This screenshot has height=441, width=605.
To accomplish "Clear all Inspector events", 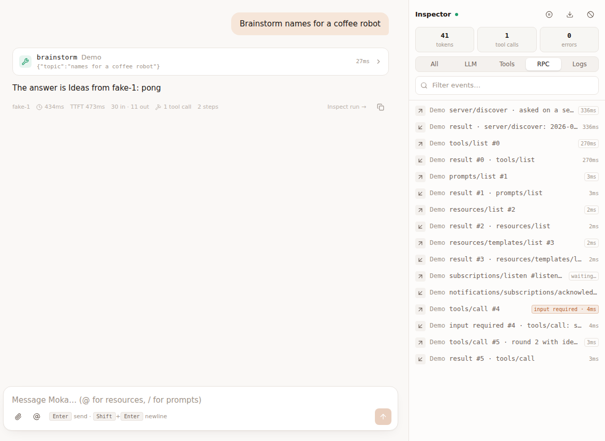I will [591, 14].
